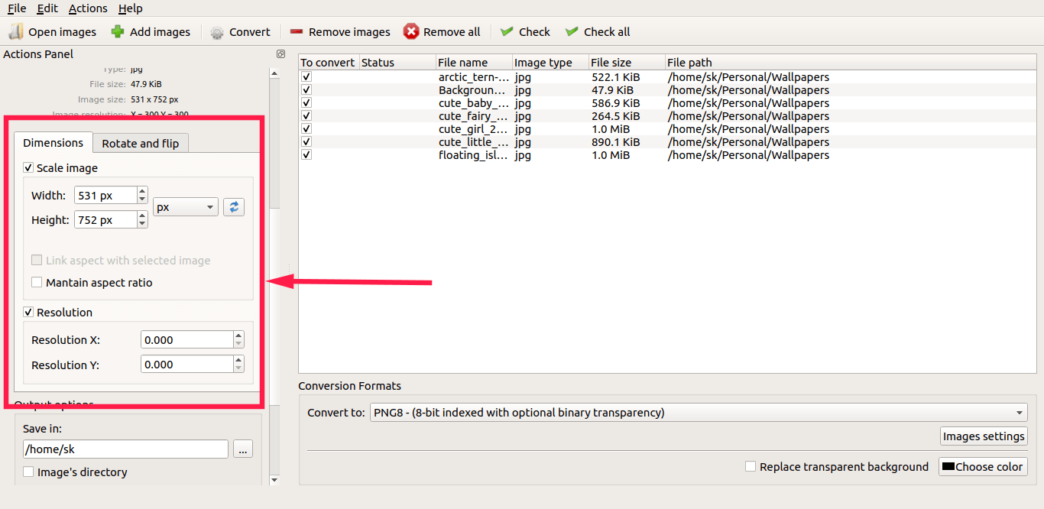The height and width of the screenshot is (509, 1044).
Task: Click the Images settings button
Action: (984, 436)
